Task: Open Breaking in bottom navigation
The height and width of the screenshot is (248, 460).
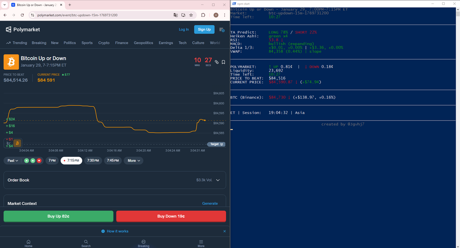Action: tap(143, 243)
